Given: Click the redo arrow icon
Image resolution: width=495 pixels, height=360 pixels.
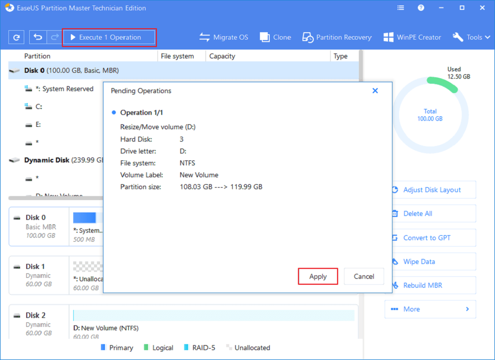Looking at the screenshot, I should pyautogui.click(x=54, y=37).
